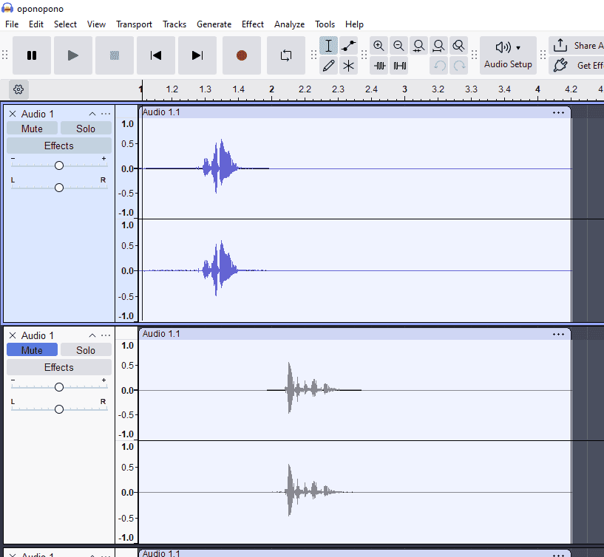This screenshot has width=604, height=557.
Task: Open the Tools menu
Action: [x=325, y=24]
